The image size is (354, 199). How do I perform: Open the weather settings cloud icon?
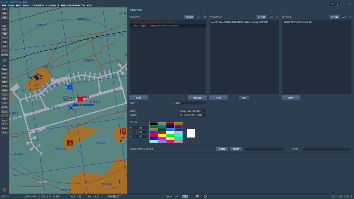coord(5,34)
